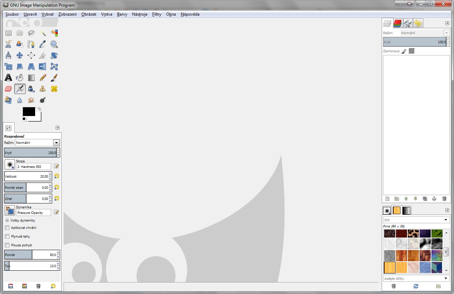This screenshot has height=294, width=454.
Task: Select the Perspective tool
Action: point(31,67)
